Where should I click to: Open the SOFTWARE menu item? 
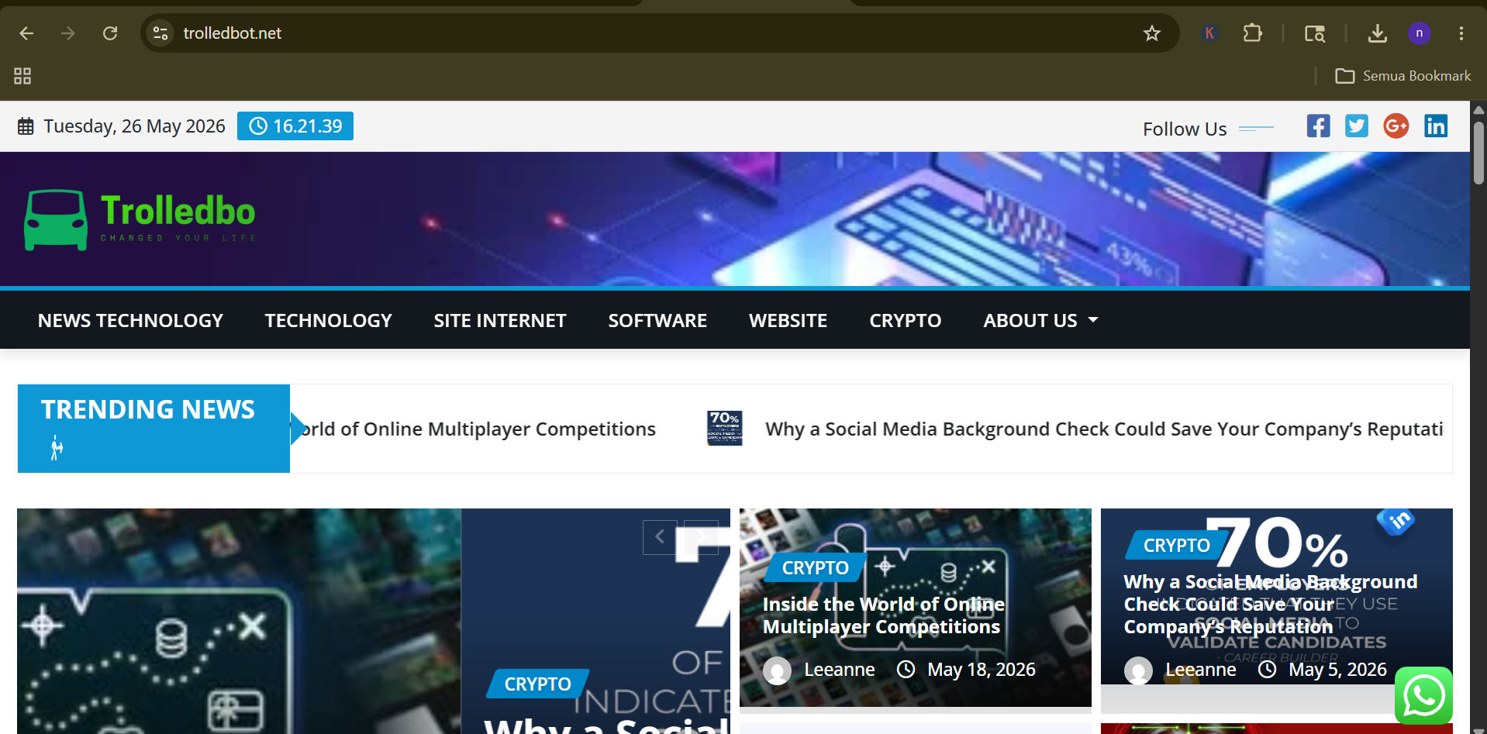click(x=657, y=321)
